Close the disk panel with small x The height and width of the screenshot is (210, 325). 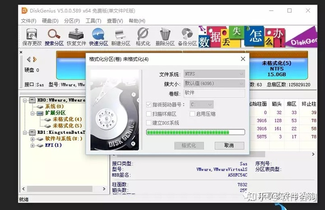[x=21, y=52]
